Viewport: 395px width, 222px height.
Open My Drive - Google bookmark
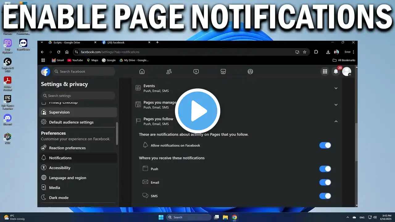click(134, 60)
